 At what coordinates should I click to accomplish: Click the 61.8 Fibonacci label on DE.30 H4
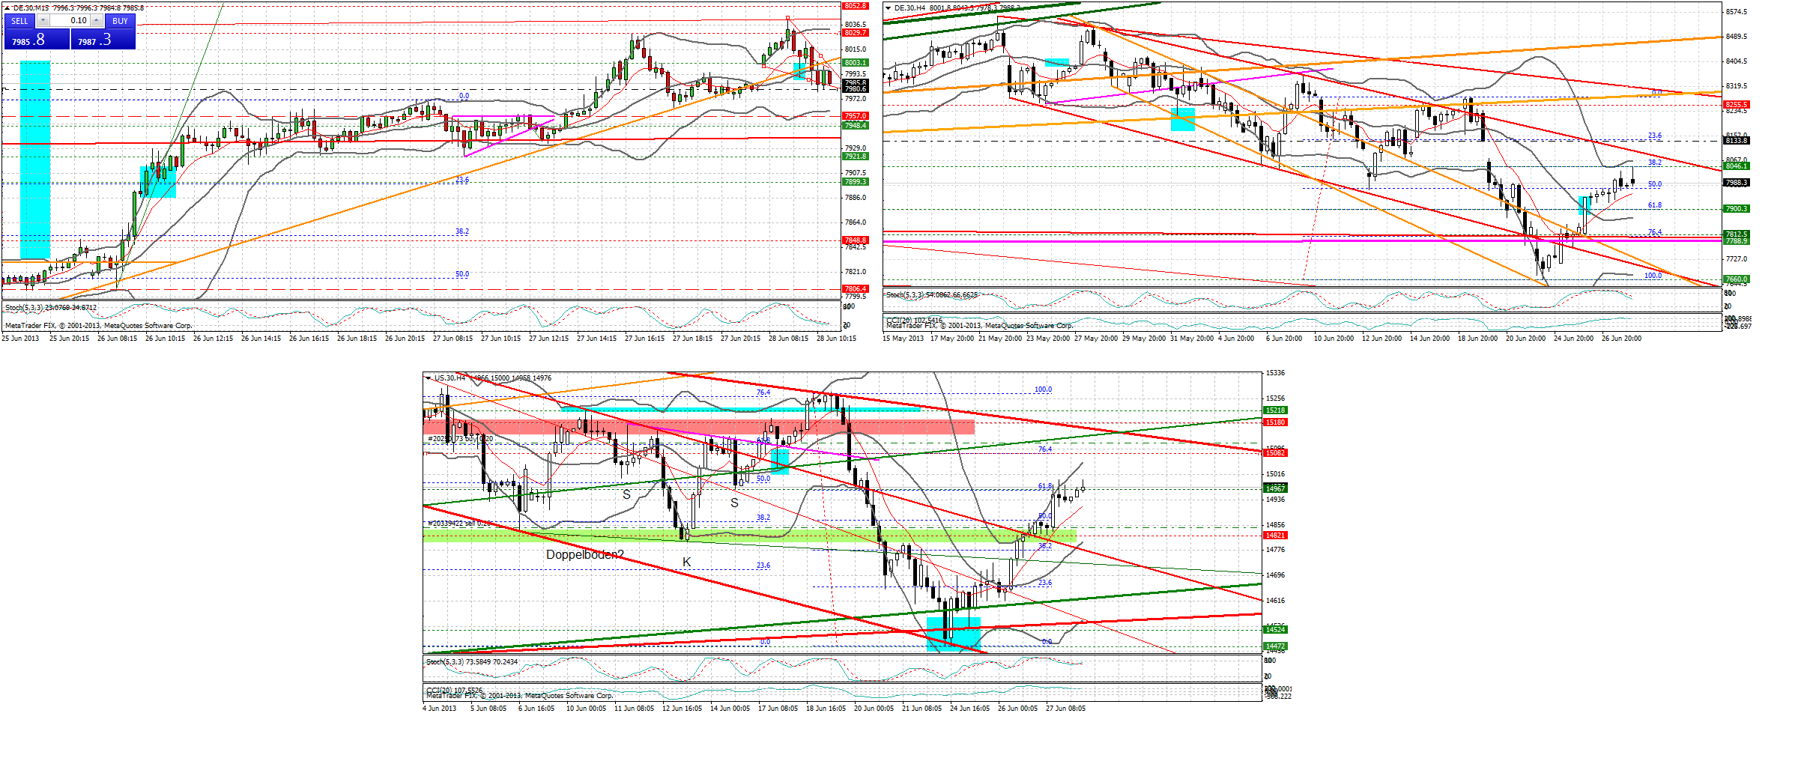(1655, 205)
